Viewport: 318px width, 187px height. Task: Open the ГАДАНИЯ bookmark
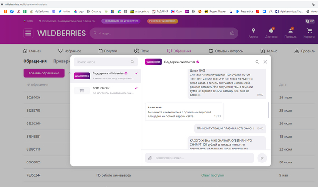click(160, 11)
